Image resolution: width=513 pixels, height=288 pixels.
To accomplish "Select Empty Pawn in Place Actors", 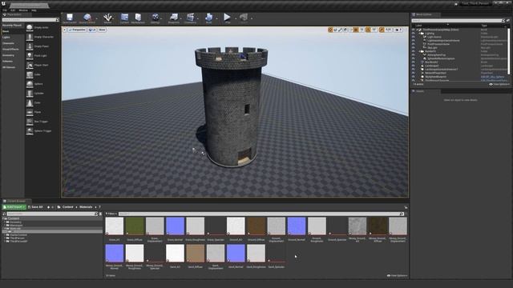I will point(42,46).
